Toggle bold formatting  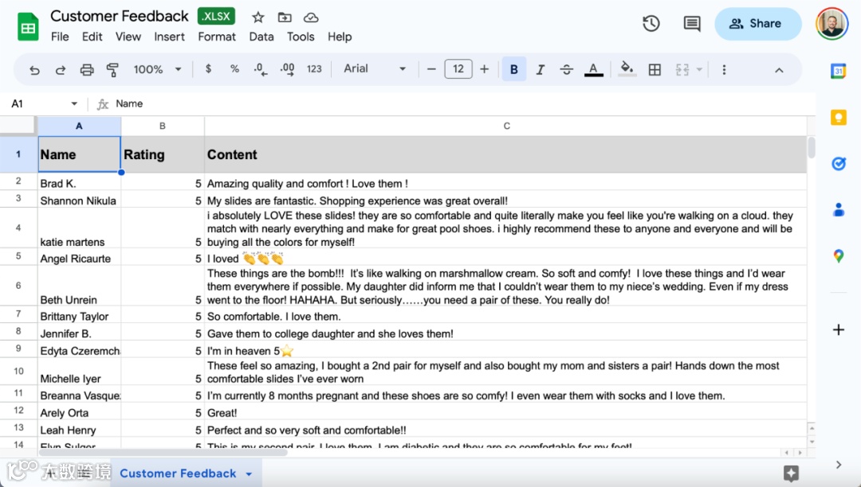coord(514,69)
